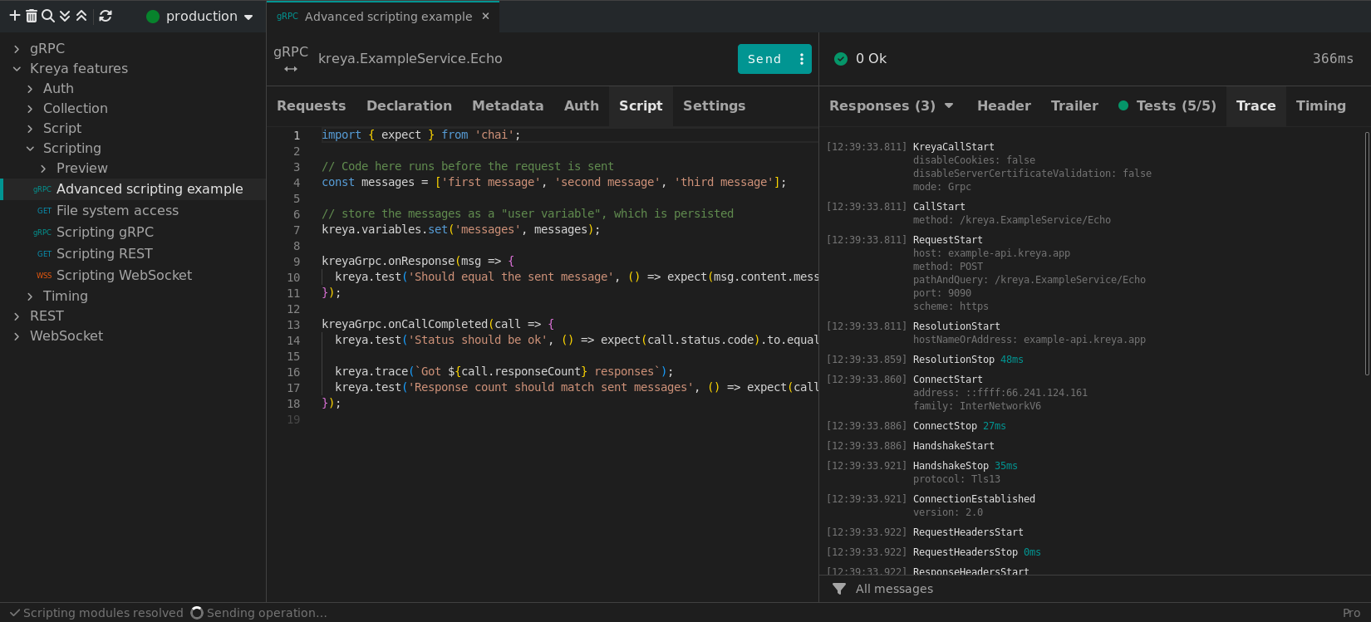Switch to the Metadata tab
This screenshot has width=1371, height=622.
tap(507, 105)
